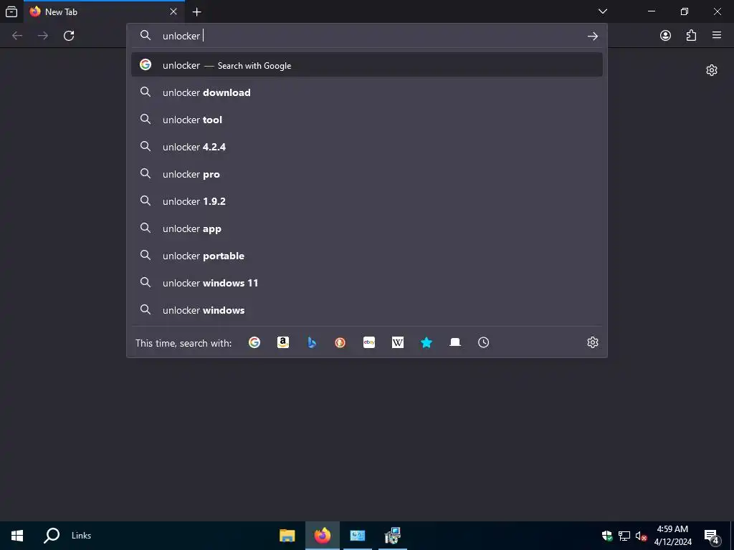The image size is (734, 550).
Task: Personalize New Tab gear icon
Action: [x=712, y=70]
